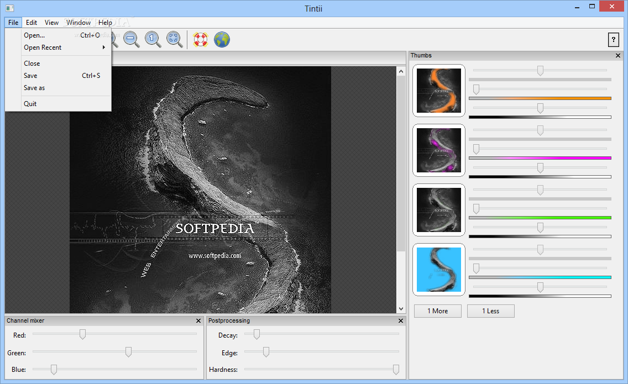Screen dimensions: 628x384
Task: Click the 1 More button
Action: 437,311
